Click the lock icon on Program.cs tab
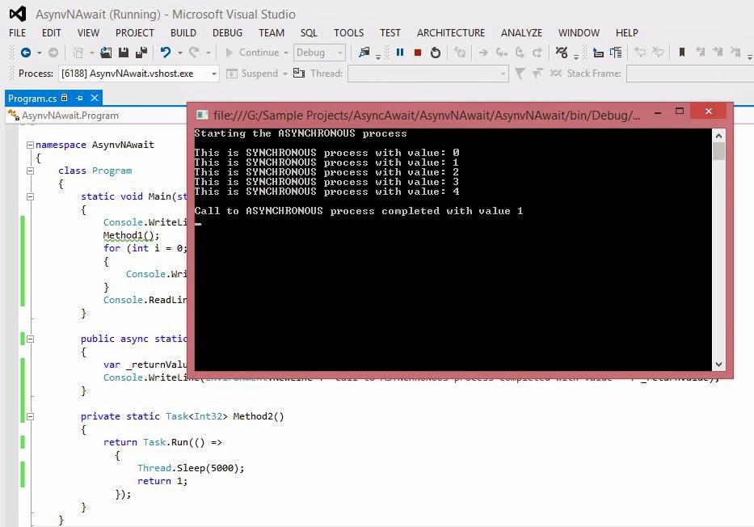The image size is (754, 527). [64, 98]
